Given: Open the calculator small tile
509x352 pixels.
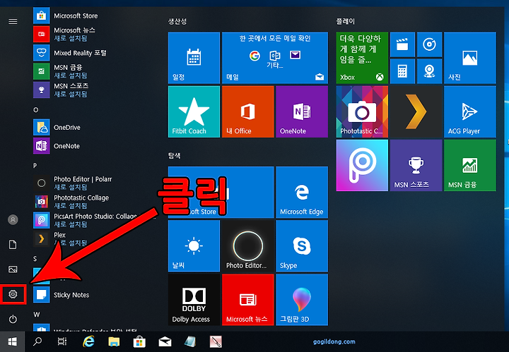Looking at the screenshot, I should (x=402, y=71).
